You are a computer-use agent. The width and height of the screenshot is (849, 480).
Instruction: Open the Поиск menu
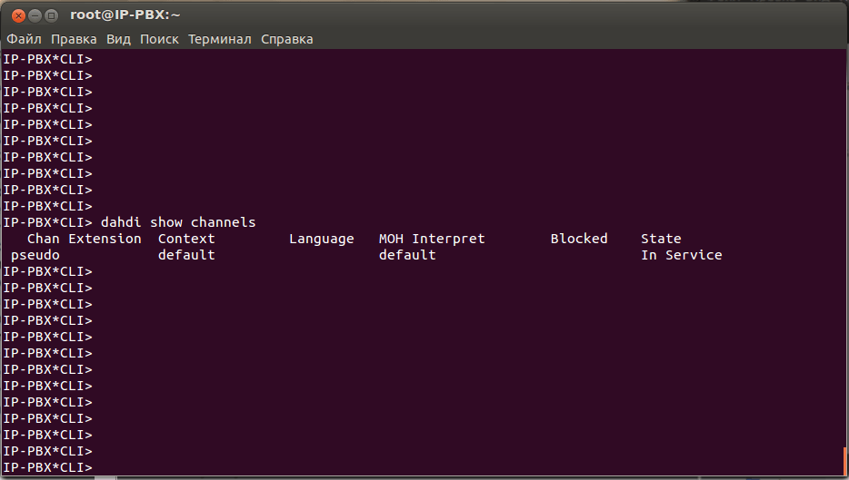(159, 39)
